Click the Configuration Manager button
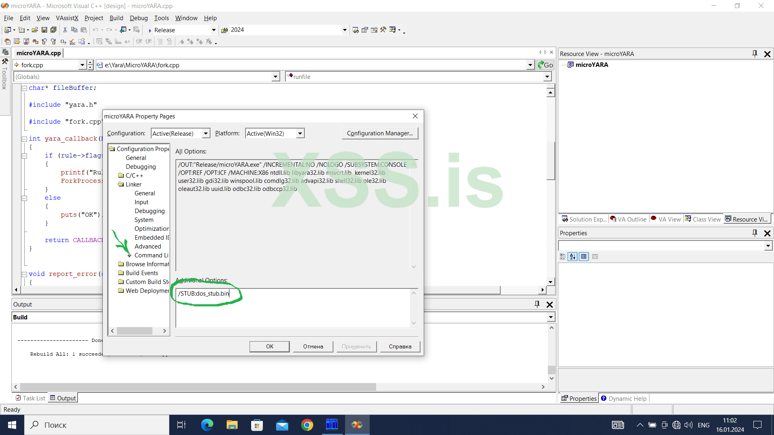774x435 pixels. click(x=379, y=133)
